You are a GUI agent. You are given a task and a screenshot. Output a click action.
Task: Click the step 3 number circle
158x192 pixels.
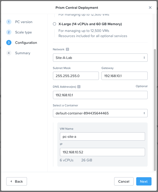click(9, 43)
